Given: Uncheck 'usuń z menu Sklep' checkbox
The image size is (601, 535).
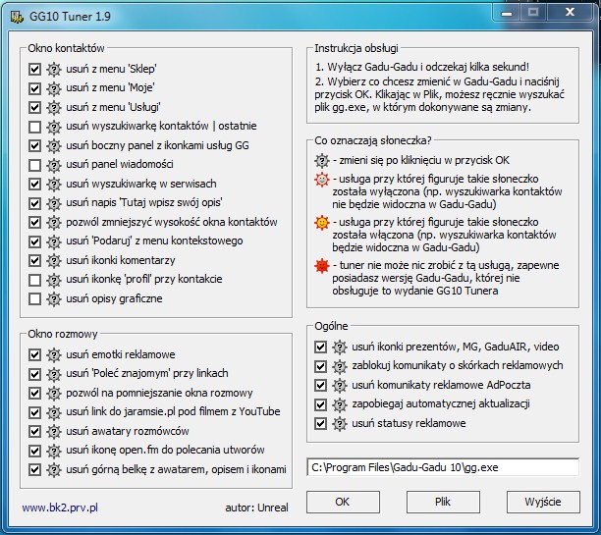Looking at the screenshot, I should [34, 70].
